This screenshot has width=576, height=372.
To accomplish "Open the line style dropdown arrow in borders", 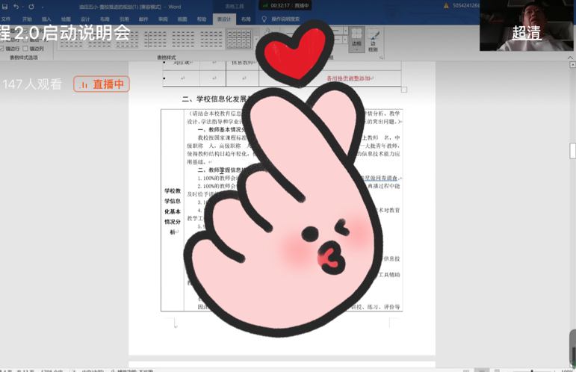I will coord(345,30).
